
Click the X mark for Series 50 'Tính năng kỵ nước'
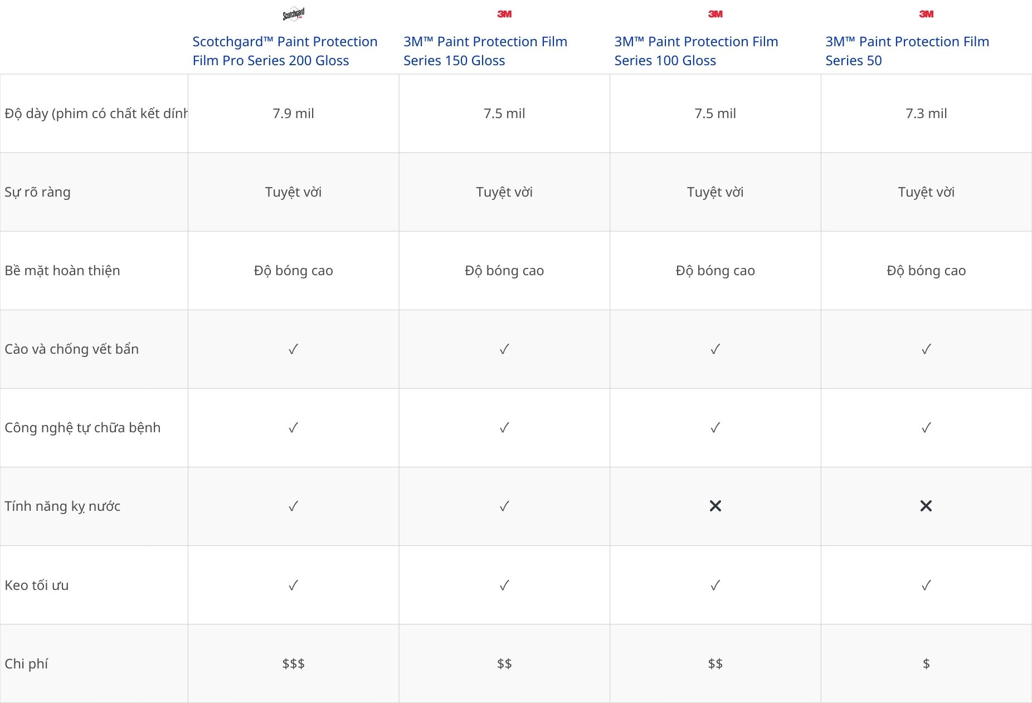(x=926, y=506)
